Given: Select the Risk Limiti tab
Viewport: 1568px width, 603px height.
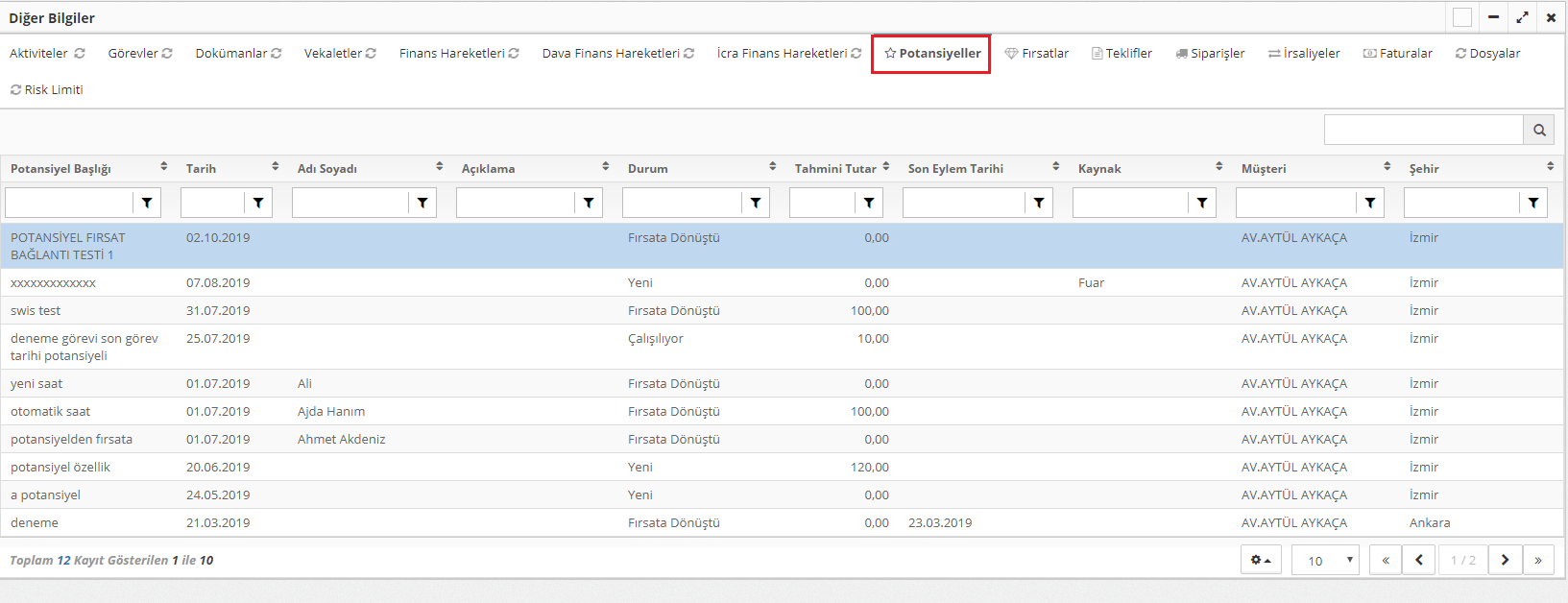Looking at the screenshot, I should pos(46,90).
